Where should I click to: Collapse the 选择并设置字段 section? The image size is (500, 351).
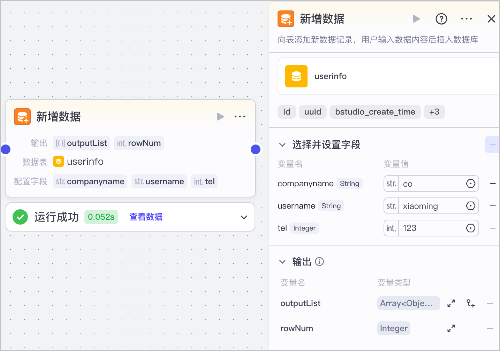tap(282, 145)
